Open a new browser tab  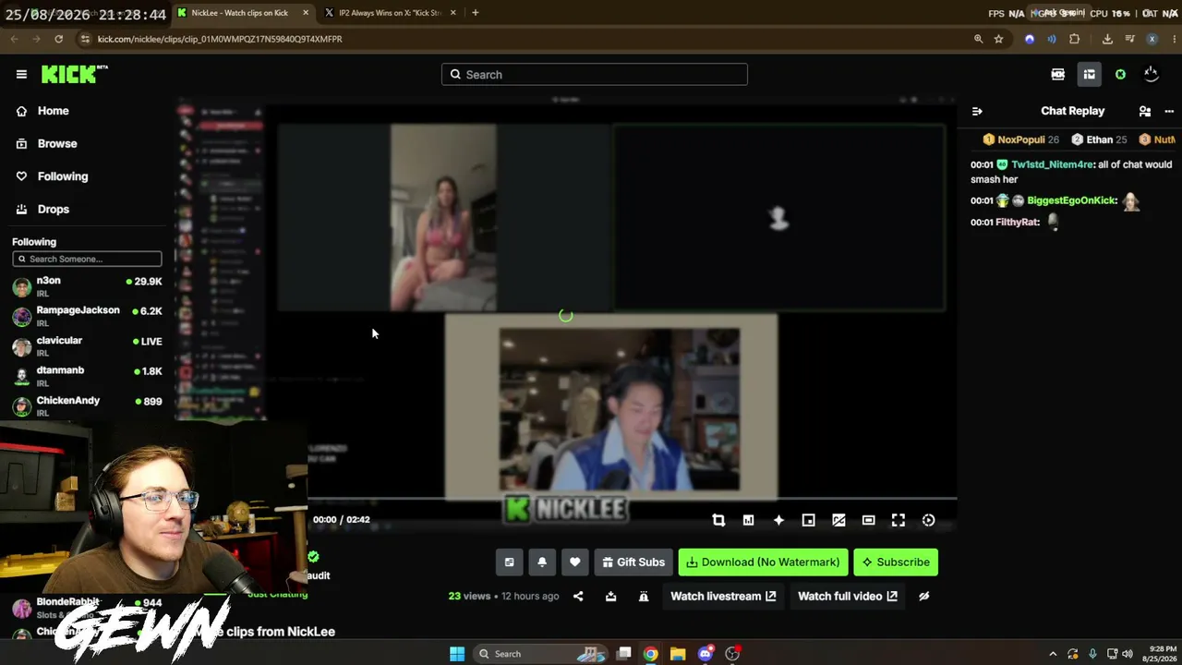476,13
